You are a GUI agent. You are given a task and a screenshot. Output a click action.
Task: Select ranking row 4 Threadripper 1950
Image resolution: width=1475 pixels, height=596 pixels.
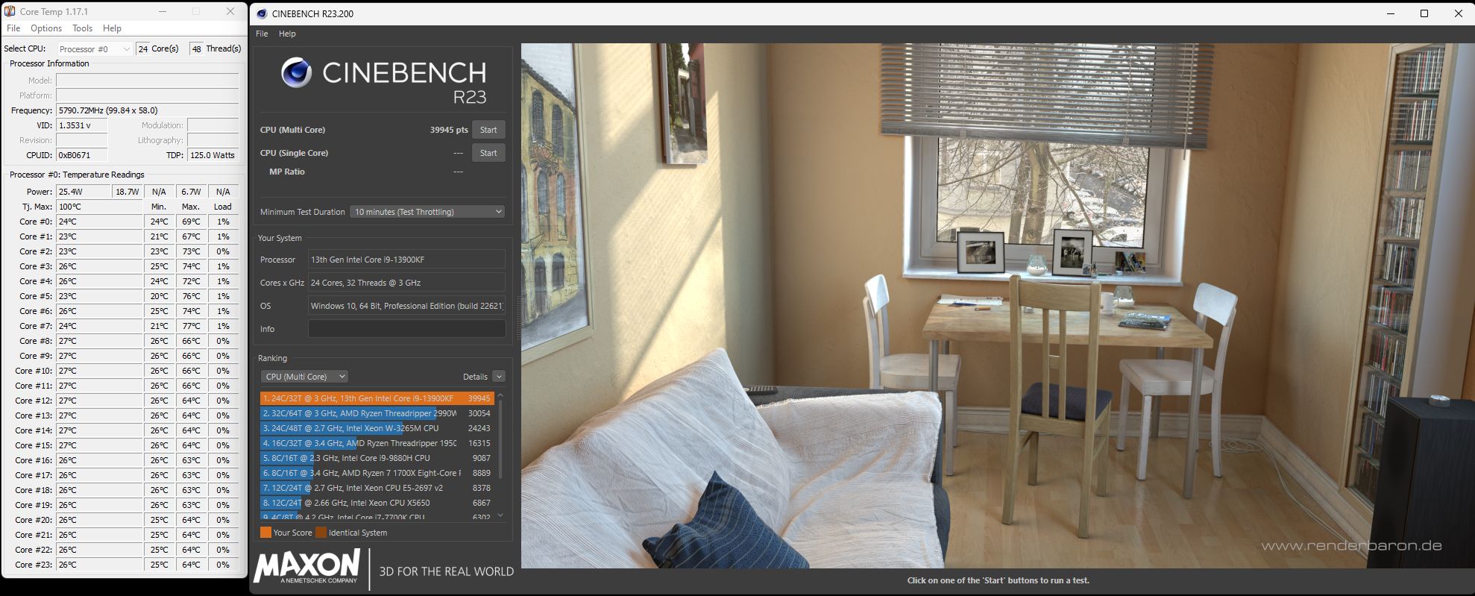click(377, 443)
